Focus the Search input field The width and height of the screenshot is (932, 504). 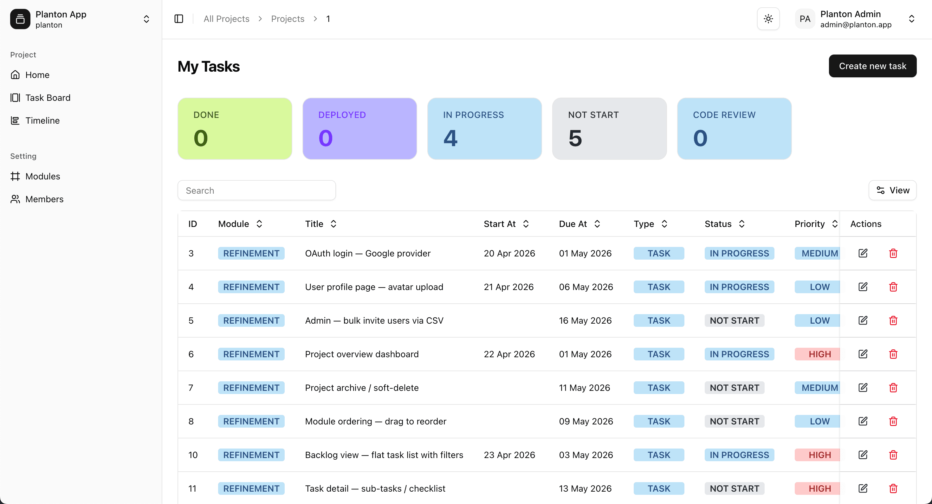pyautogui.click(x=256, y=190)
